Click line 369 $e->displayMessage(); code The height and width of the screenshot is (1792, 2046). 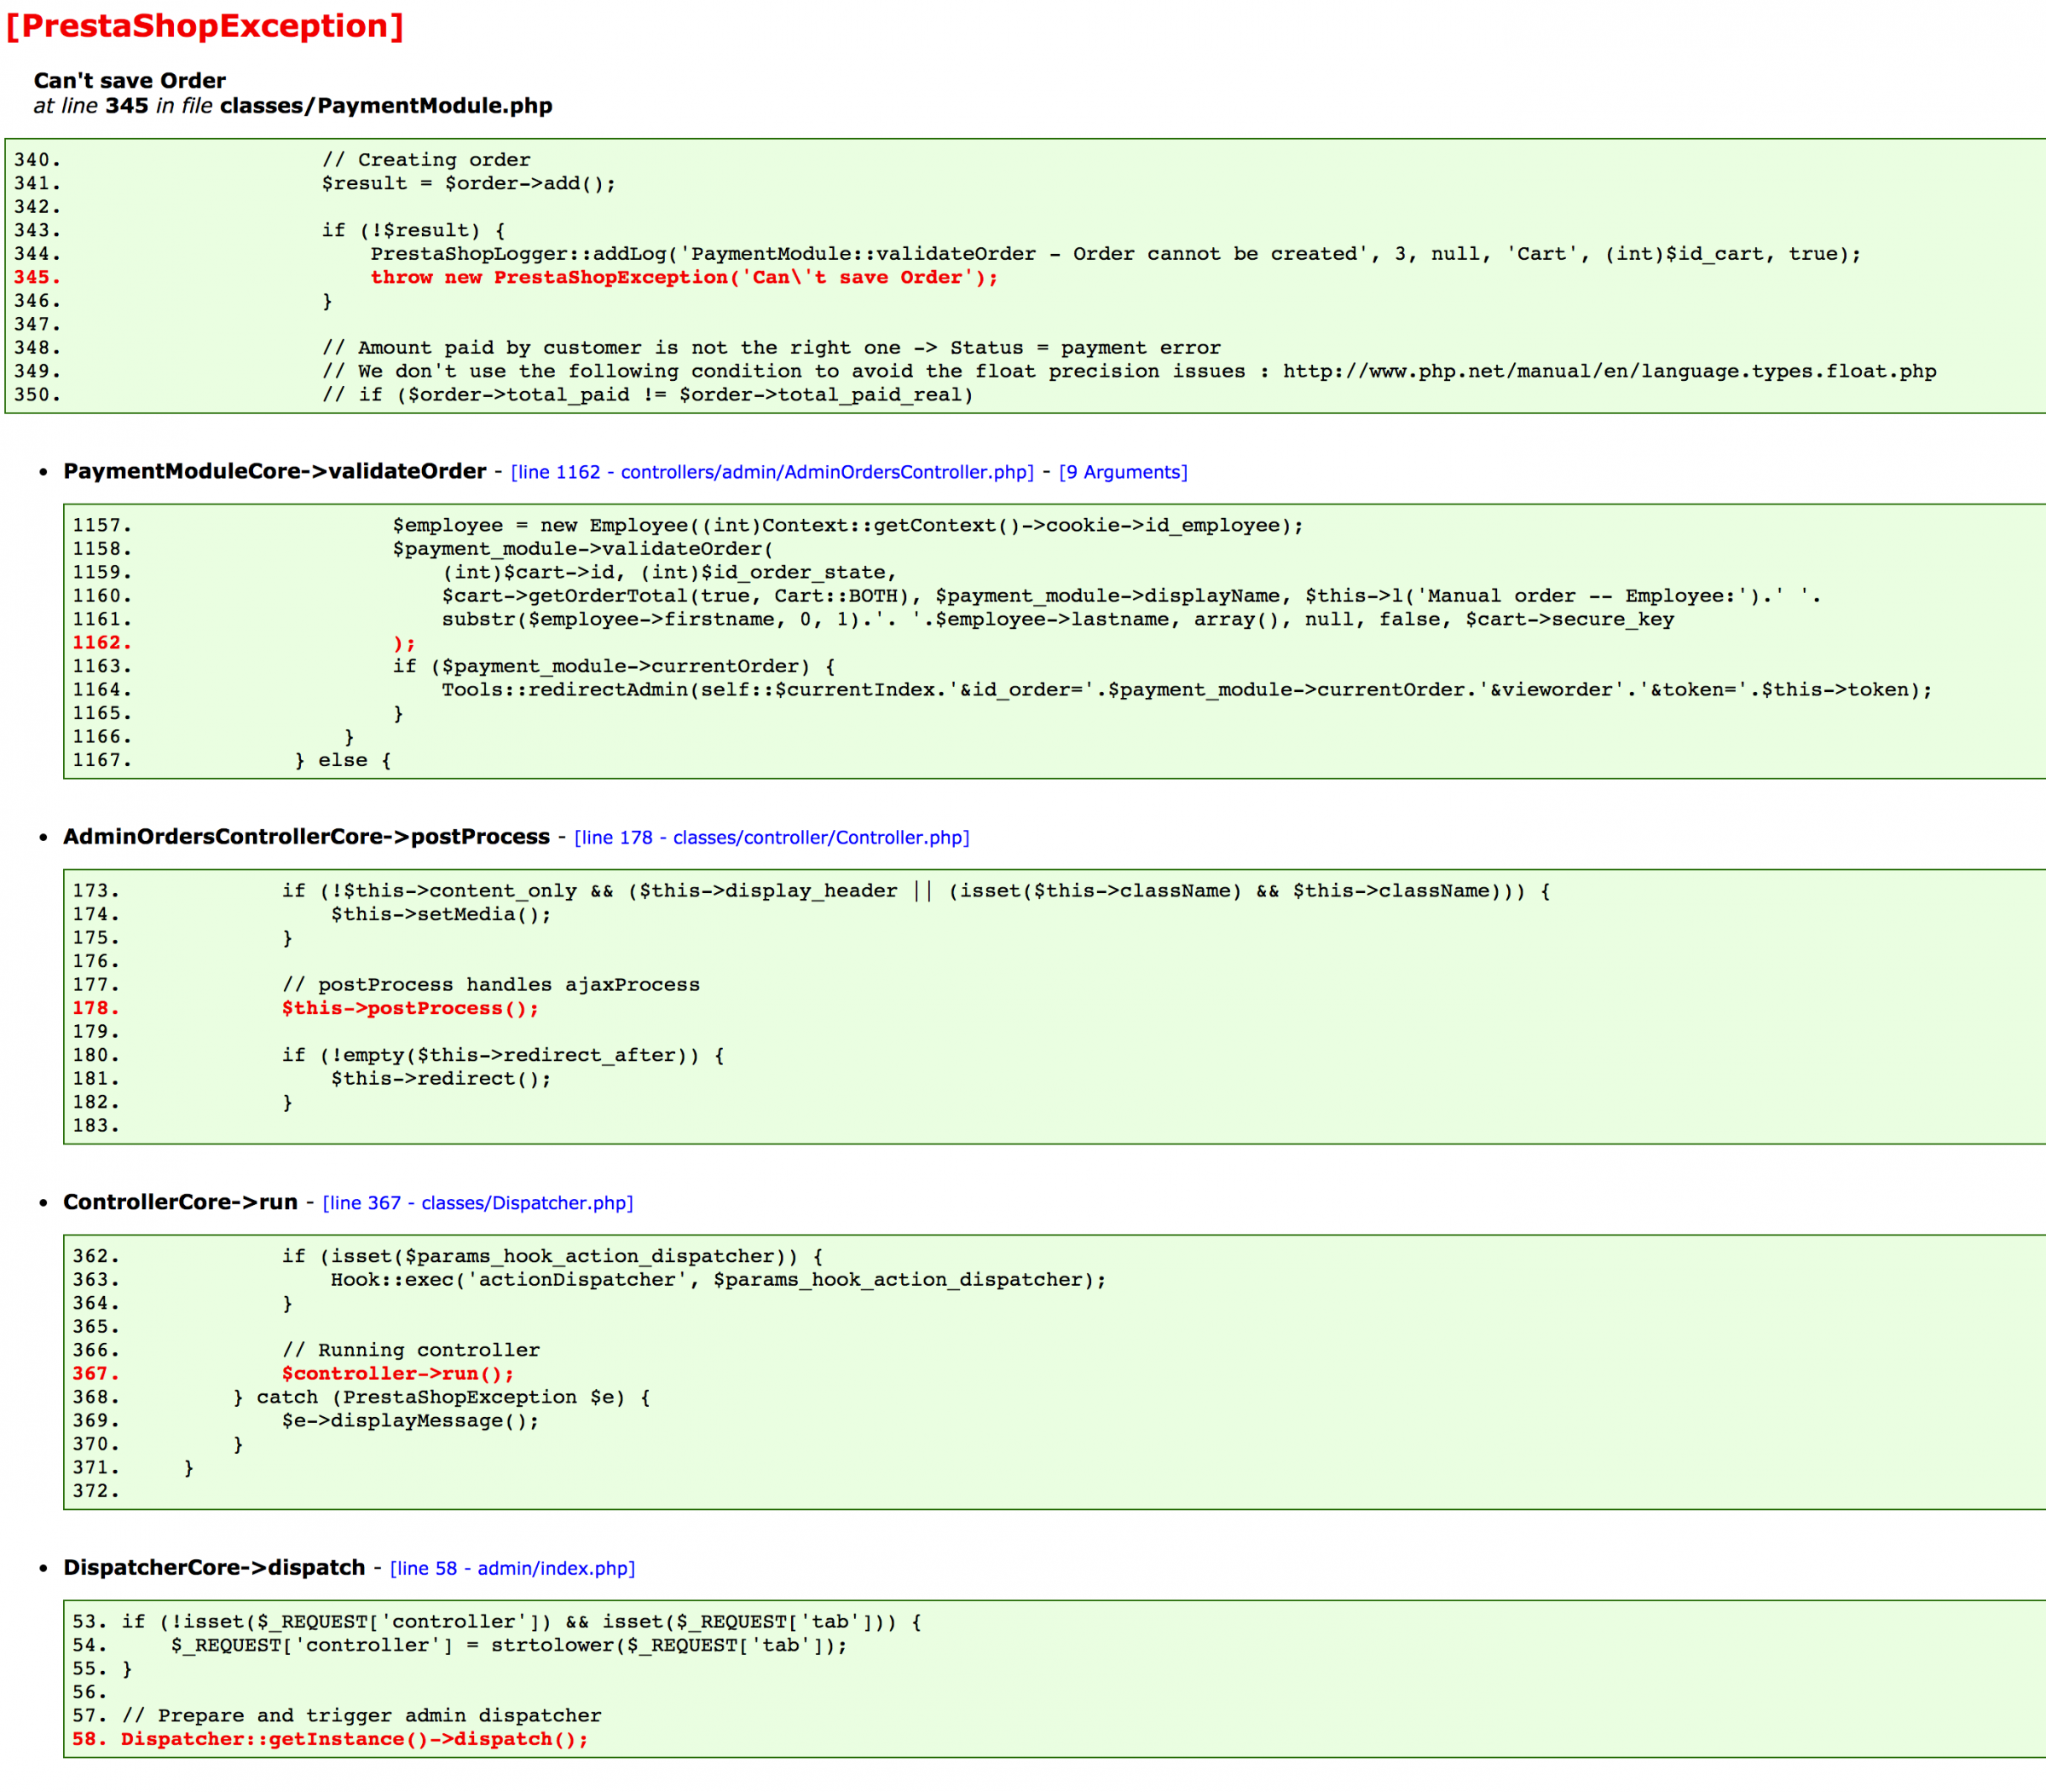coord(410,1421)
